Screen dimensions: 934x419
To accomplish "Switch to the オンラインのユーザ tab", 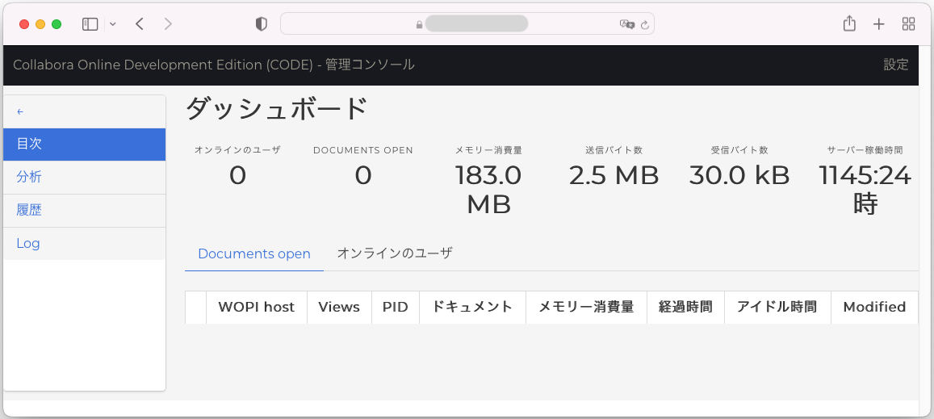I will click(x=395, y=253).
